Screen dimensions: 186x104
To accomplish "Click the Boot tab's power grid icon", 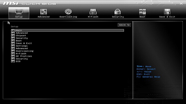I will 143,12.
